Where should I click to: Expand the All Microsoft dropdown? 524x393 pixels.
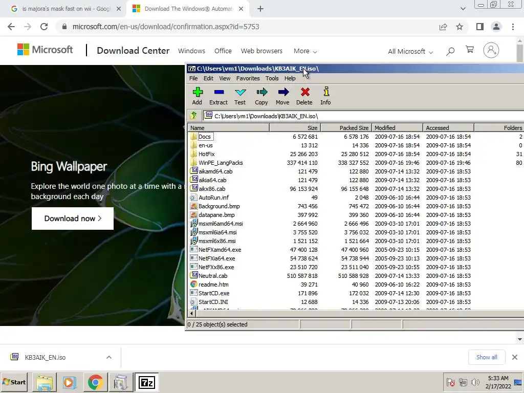(x=410, y=52)
